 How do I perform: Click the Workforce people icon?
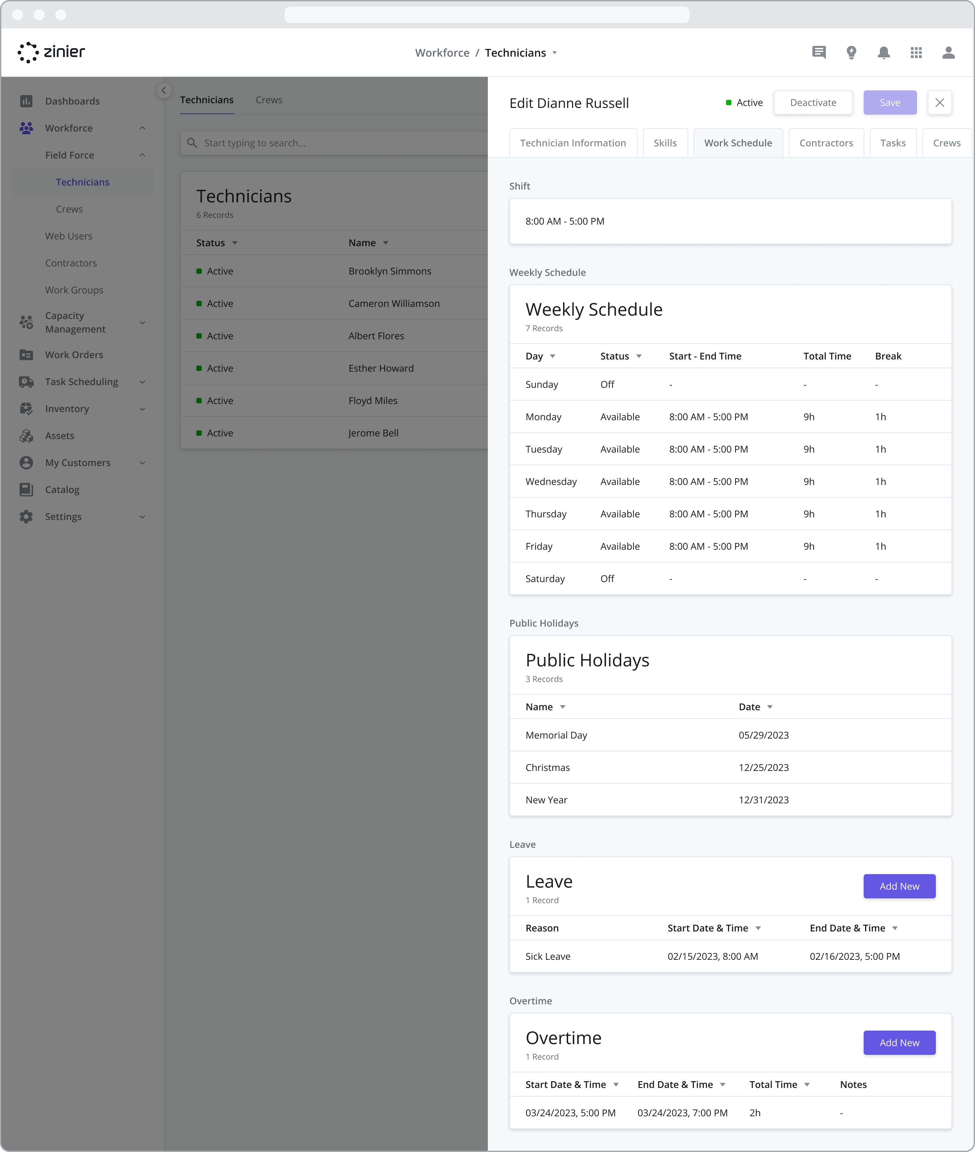[x=26, y=128]
